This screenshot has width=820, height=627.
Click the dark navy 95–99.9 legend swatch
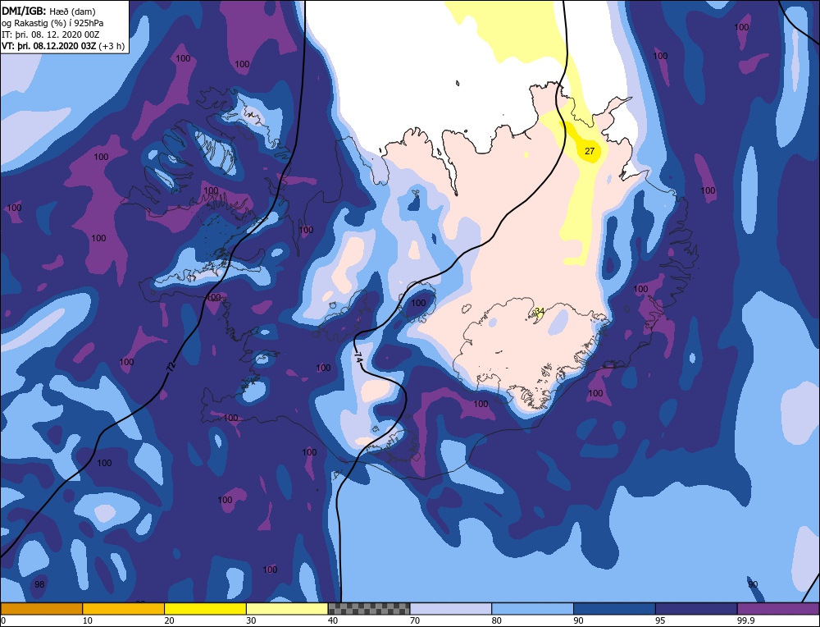pyautogui.click(x=696, y=608)
